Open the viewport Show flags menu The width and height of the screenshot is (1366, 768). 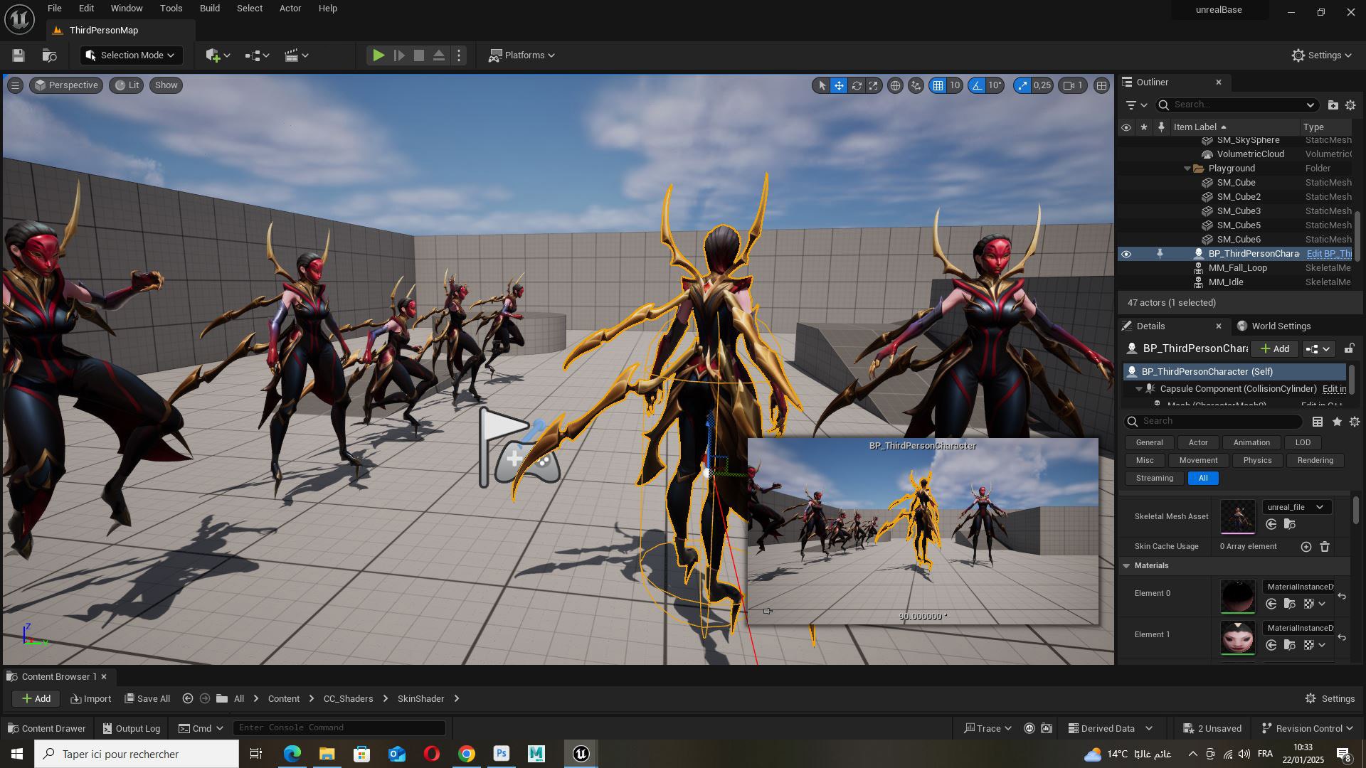pyautogui.click(x=166, y=85)
